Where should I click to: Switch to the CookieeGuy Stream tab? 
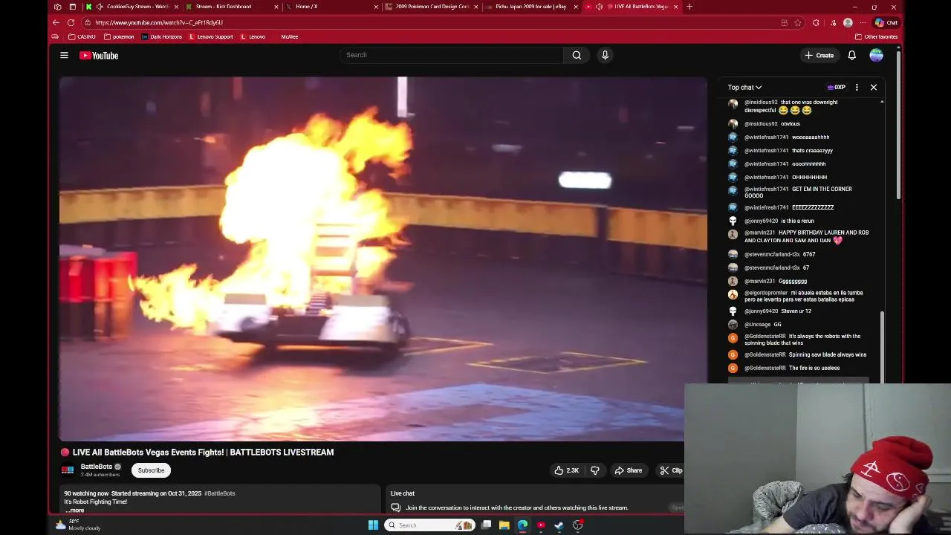tap(132, 7)
